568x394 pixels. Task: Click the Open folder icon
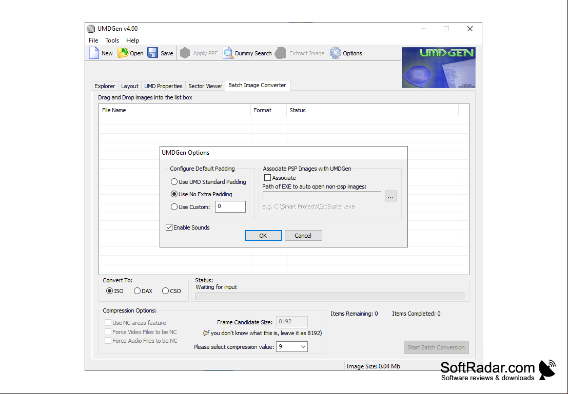point(123,53)
